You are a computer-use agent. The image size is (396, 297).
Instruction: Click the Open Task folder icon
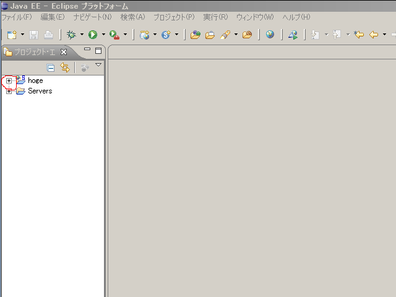pyautogui.click(x=210, y=35)
